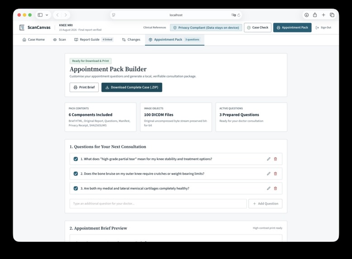Go forward with the browser forward arrow
This screenshot has height=259, width=352.
point(66,15)
